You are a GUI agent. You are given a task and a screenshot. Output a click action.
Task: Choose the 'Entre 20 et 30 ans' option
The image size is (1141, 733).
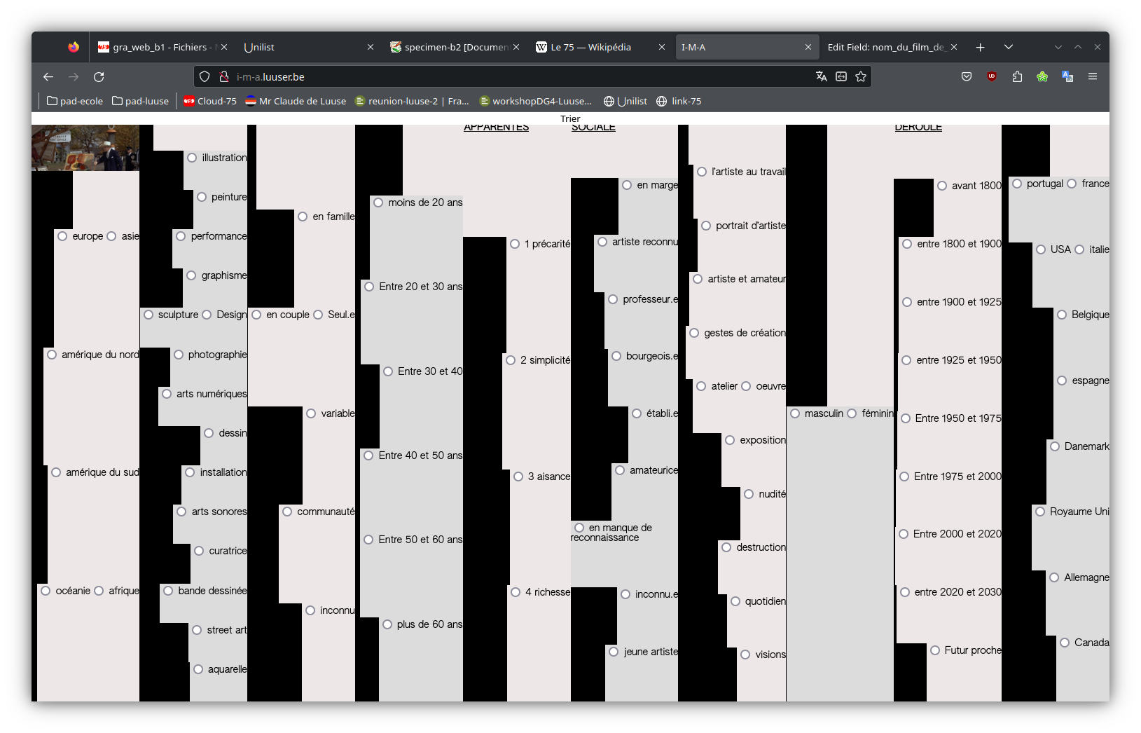coord(369,287)
